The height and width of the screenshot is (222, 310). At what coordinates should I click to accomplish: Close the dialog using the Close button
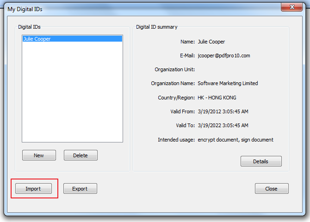click(272, 189)
